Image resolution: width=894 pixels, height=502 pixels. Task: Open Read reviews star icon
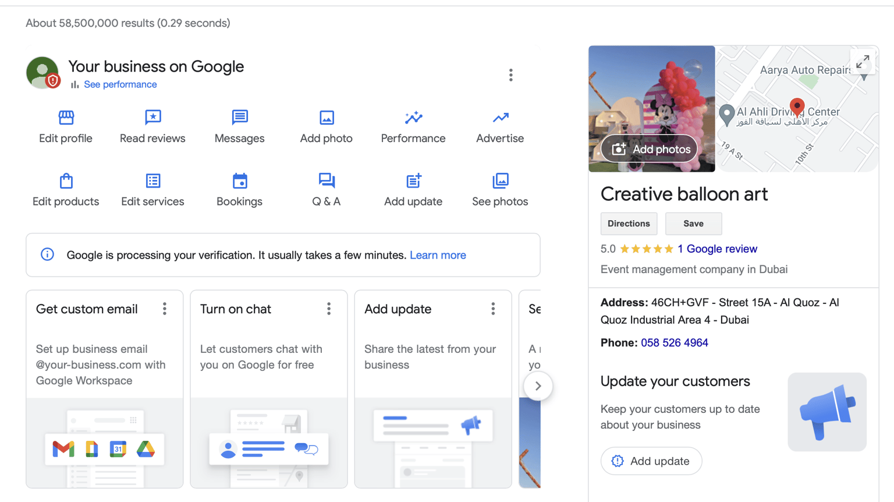point(152,117)
